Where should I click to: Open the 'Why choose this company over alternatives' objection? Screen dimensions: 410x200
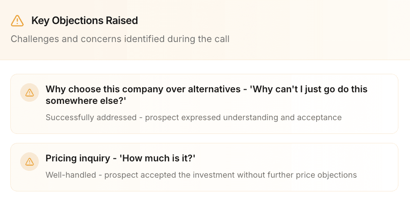206,95
